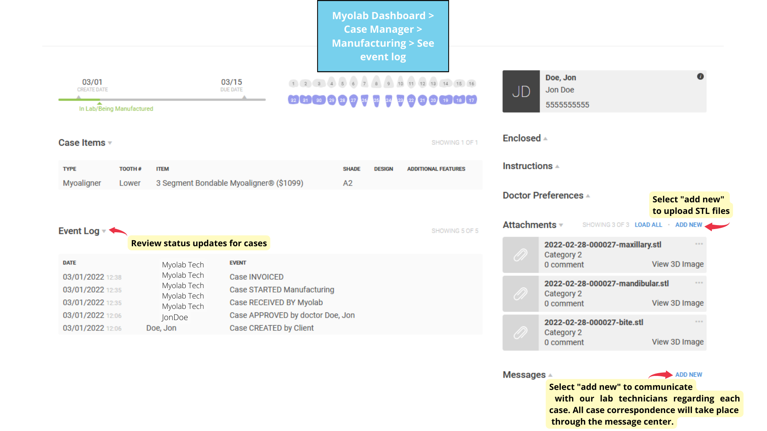Click the info icon on patient card
Image resolution: width=767 pixels, height=431 pixels.
click(x=700, y=77)
